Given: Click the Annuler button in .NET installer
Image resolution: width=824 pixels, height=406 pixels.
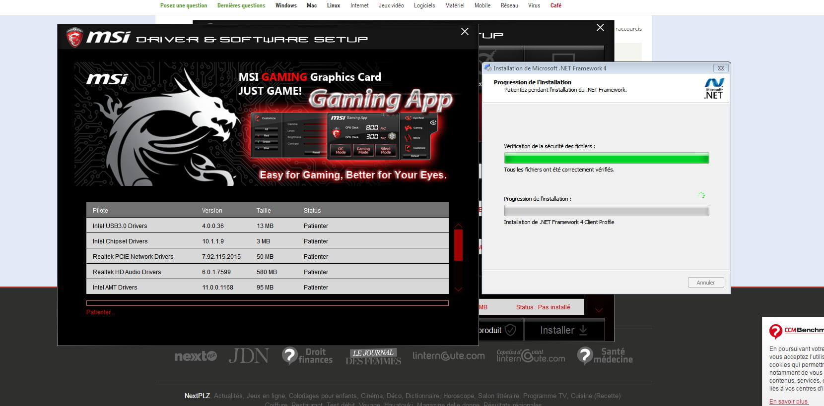Looking at the screenshot, I should click(706, 283).
